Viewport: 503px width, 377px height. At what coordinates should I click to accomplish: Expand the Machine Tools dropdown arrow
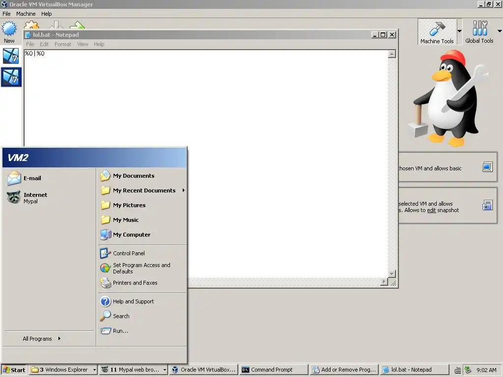459,31
